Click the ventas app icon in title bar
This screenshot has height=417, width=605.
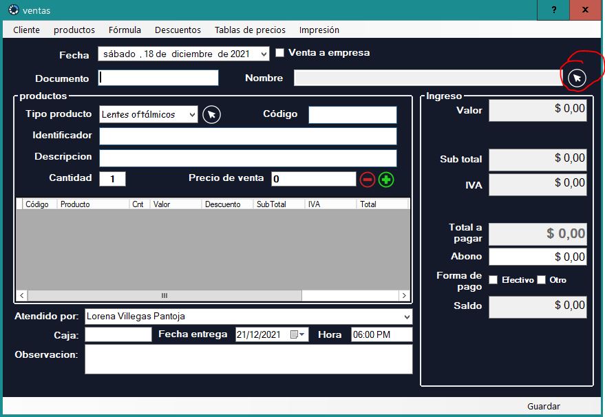click(x=14, y=10)
